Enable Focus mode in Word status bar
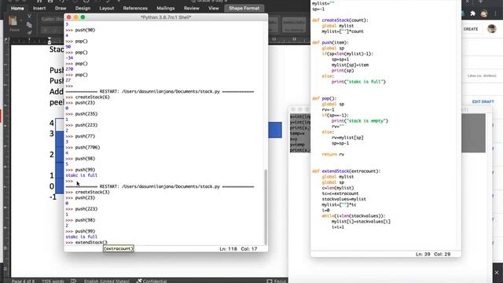The image size is (503, 283). click(x=276, y=281)
